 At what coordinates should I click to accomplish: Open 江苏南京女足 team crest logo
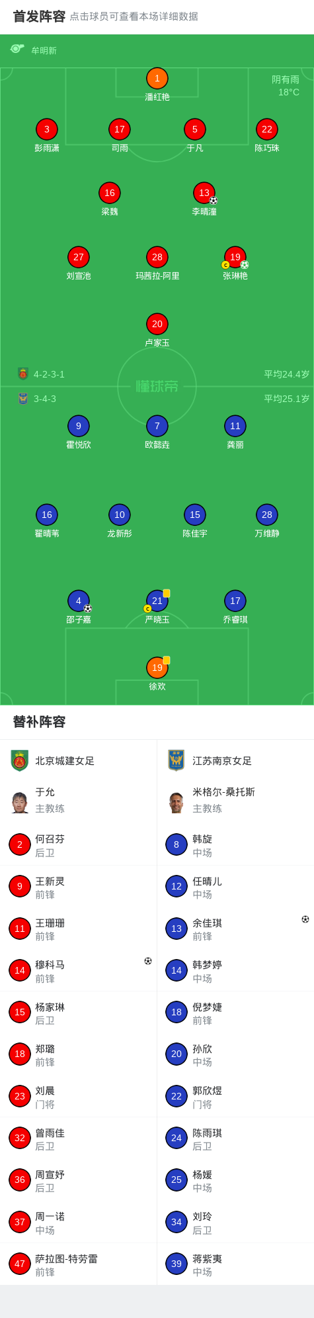pyautogui.click(x=177, y=760)
